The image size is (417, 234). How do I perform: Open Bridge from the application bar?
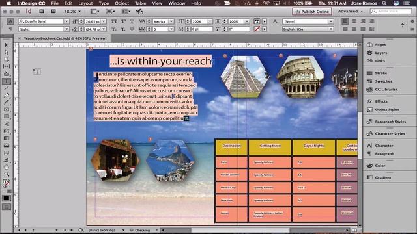click(x=42, y=12)
